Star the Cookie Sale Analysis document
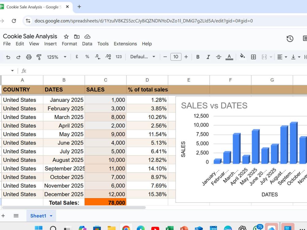 [x=66, y=36]
